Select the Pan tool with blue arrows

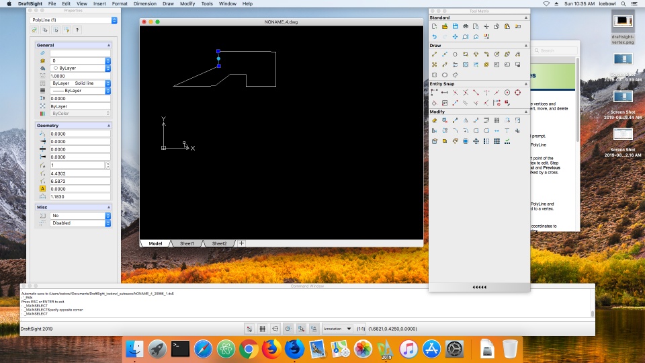click(456, 36)
